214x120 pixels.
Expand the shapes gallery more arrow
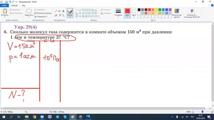99,16
